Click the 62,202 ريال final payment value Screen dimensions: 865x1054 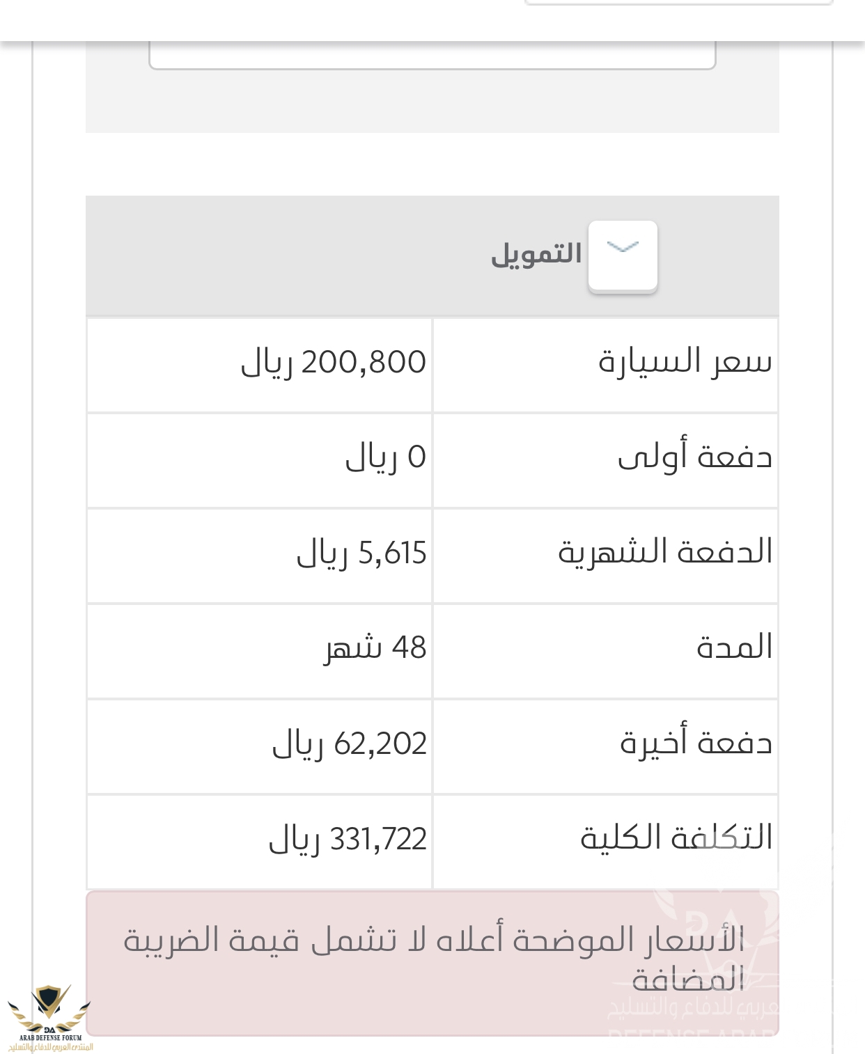click(349, 744)
